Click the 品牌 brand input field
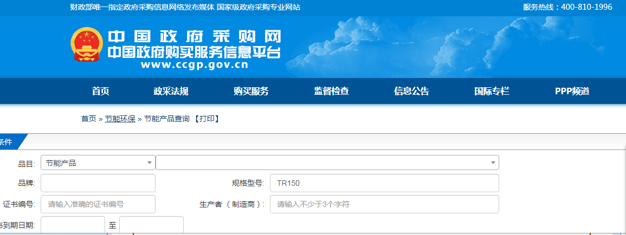The image size is (626, 235). coord(98,183)
